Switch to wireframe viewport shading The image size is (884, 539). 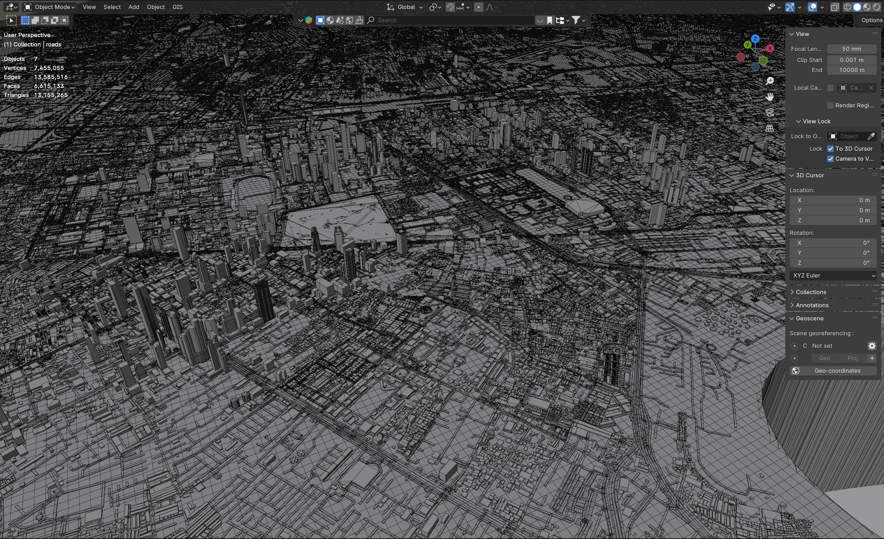pyautogui.click(x=847, y=7)
